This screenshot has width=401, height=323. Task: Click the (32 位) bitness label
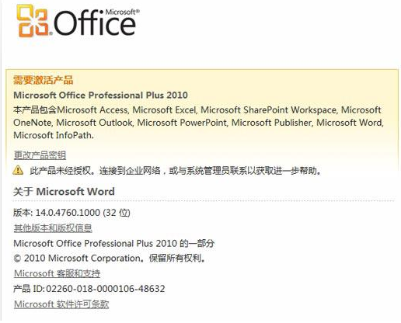click(x=117, y=213)
